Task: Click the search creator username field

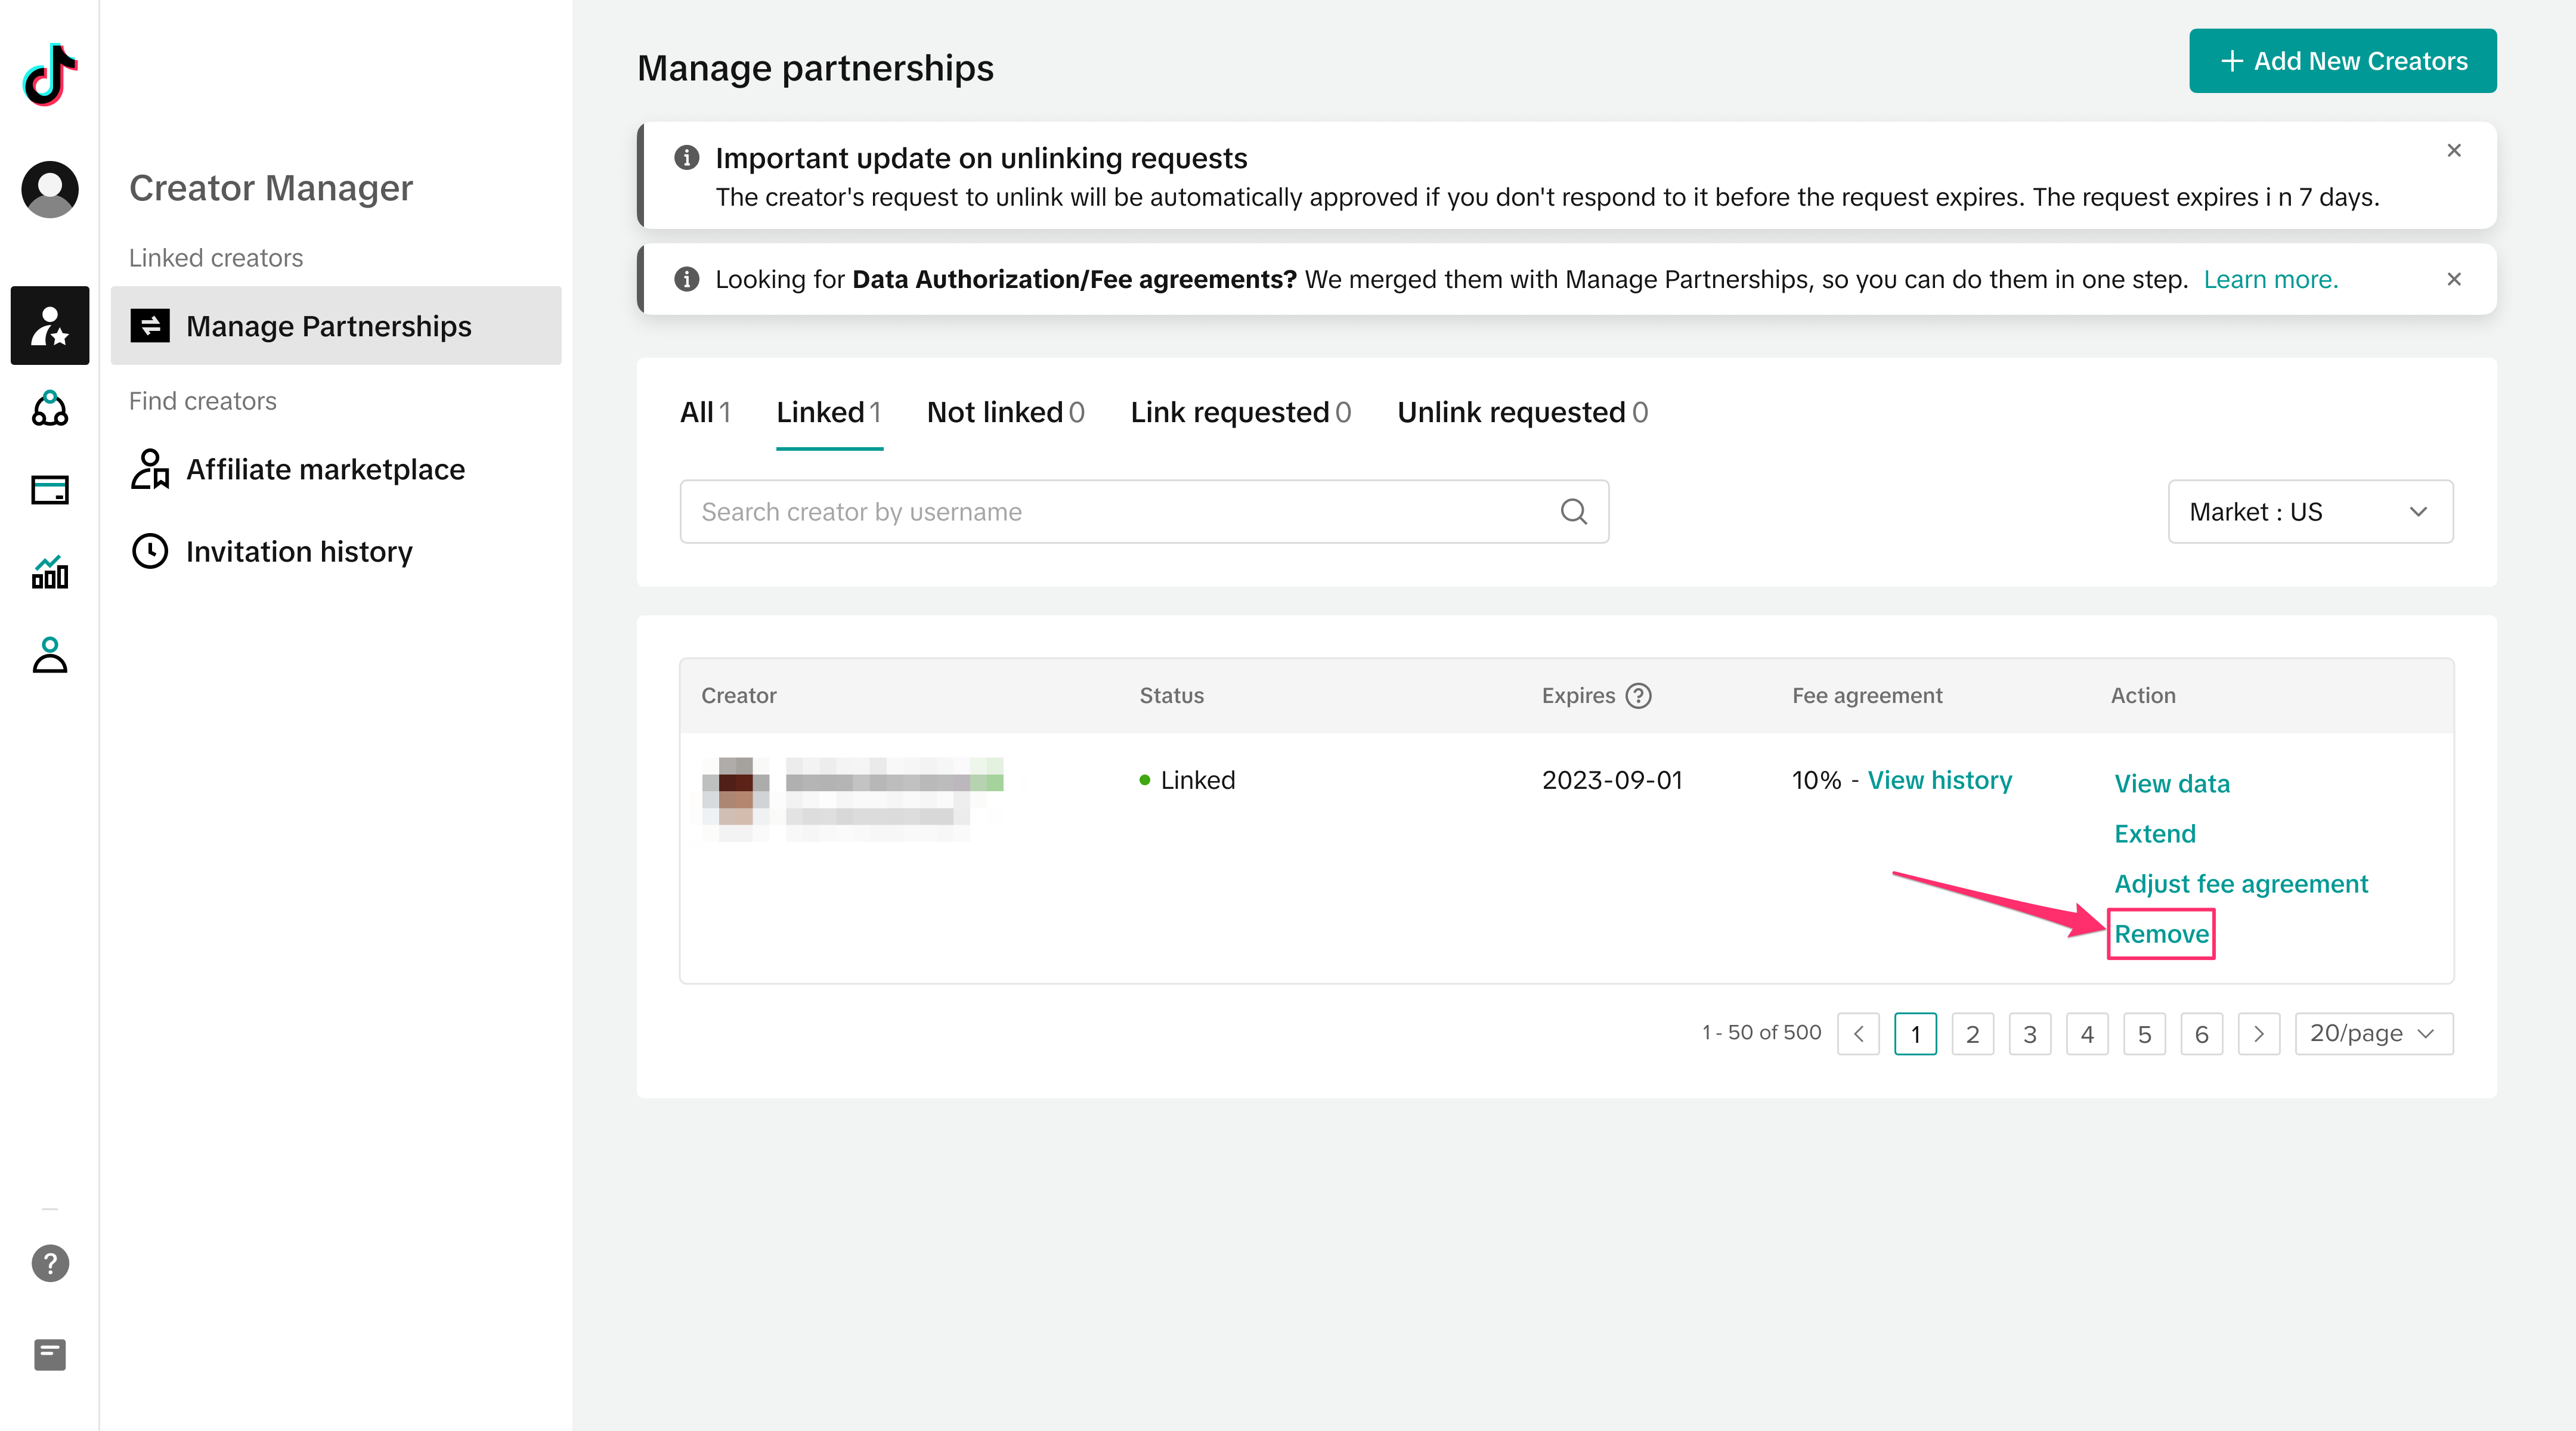Action: tap(1120, 512)
